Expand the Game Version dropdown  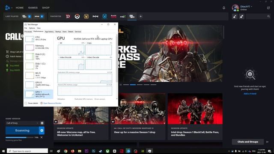[x=22, y=123]
